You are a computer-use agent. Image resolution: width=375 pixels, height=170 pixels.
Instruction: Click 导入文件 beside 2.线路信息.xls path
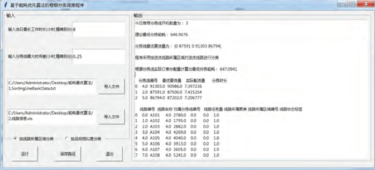(111, 117)
